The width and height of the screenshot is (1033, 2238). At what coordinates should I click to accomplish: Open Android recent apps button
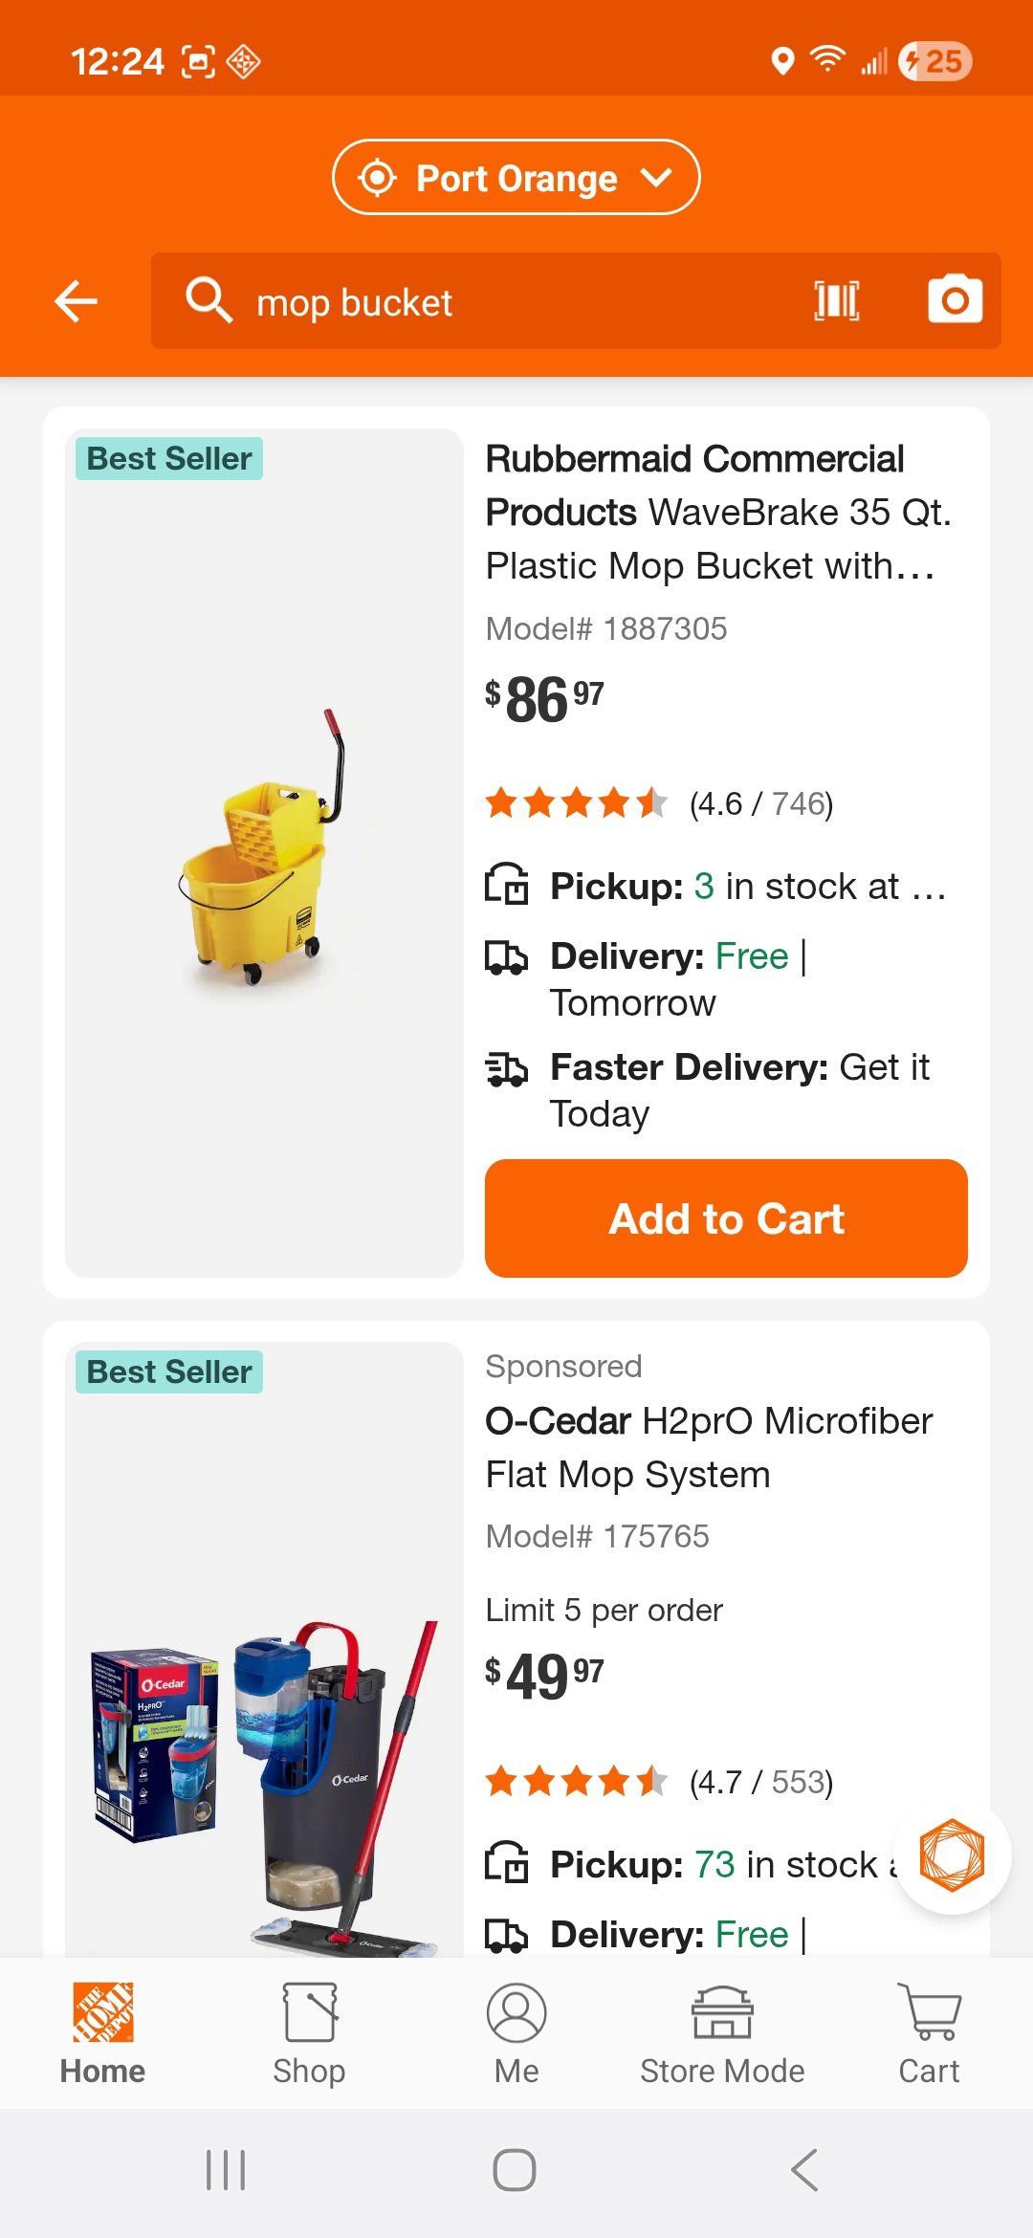(227, 2169)
